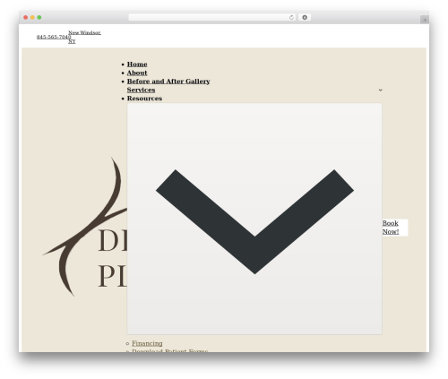Go to the Home menu item
This screenshot has height=379, width=448.
click(137, 65)
